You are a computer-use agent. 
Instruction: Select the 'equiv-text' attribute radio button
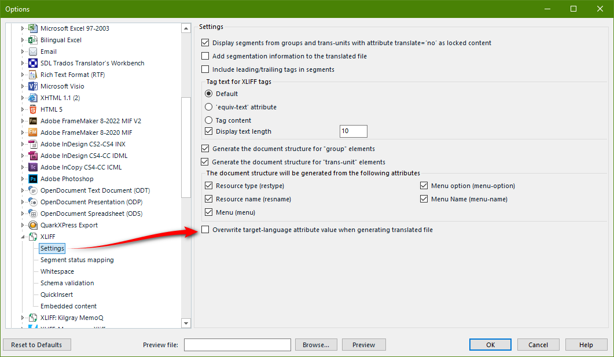click(209, 107)
